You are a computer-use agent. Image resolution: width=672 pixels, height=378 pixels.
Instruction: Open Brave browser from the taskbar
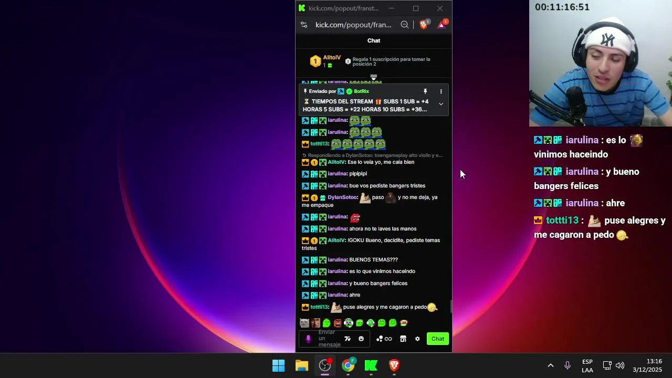(x=394, y=365)
